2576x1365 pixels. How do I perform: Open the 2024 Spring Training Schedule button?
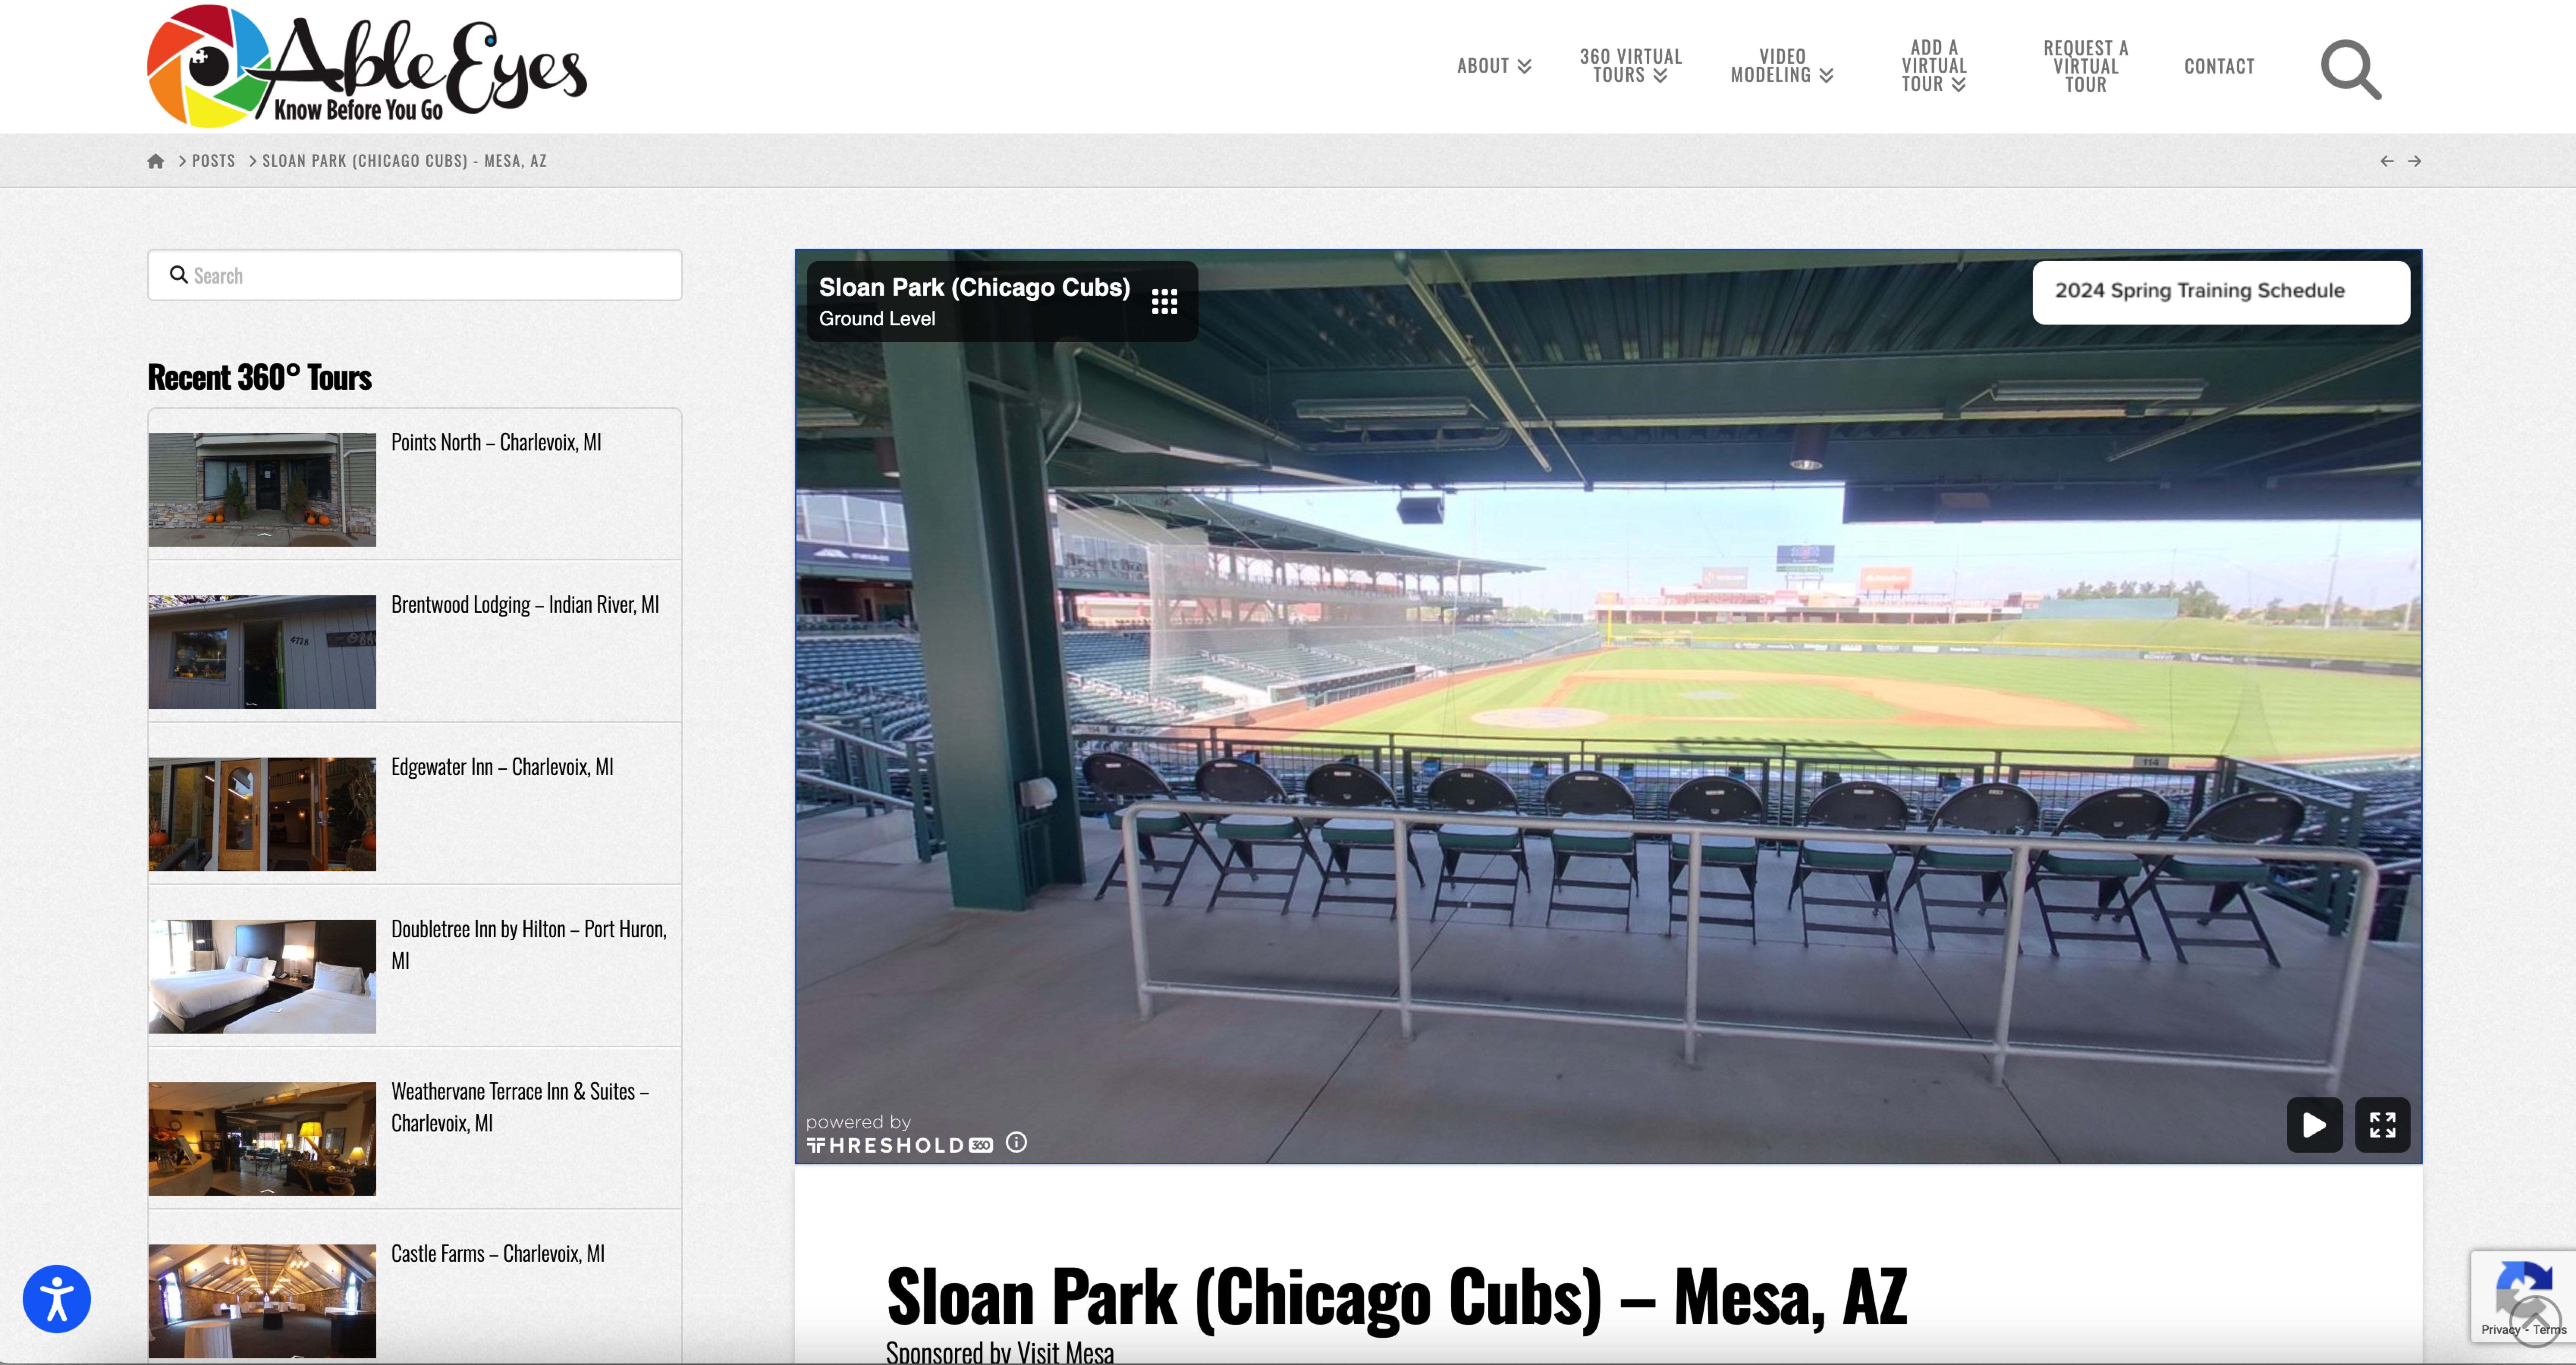click(2221, 292)
